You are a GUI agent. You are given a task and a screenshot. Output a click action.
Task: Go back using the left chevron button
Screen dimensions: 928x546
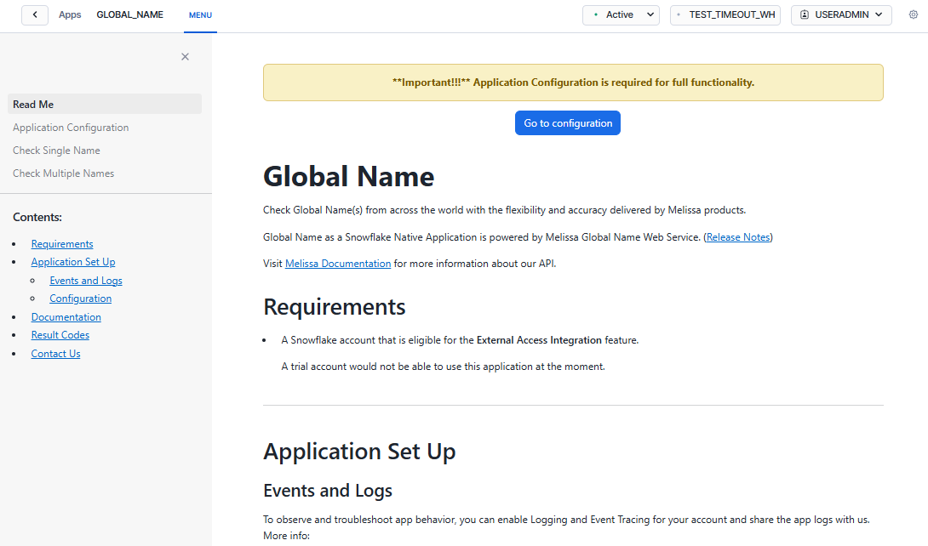tap(35, 14)
